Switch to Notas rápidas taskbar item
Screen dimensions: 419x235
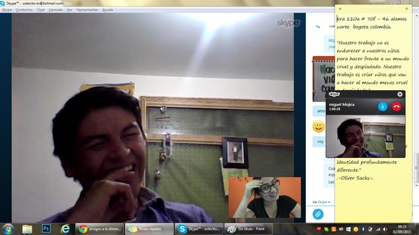[x=149, y=229]
